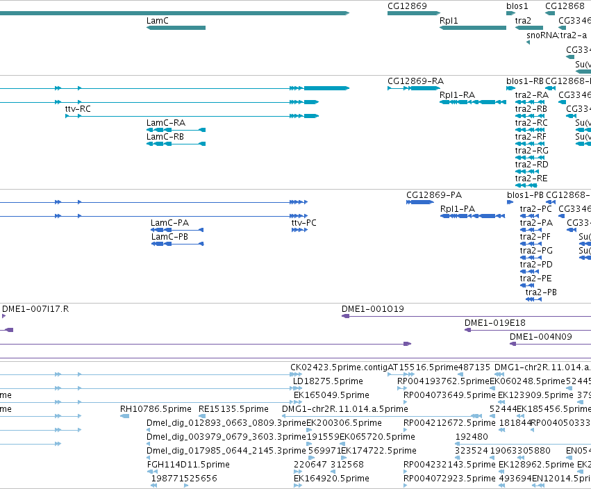
Task: Select the tra2-PC protein label
Action: 536,209
